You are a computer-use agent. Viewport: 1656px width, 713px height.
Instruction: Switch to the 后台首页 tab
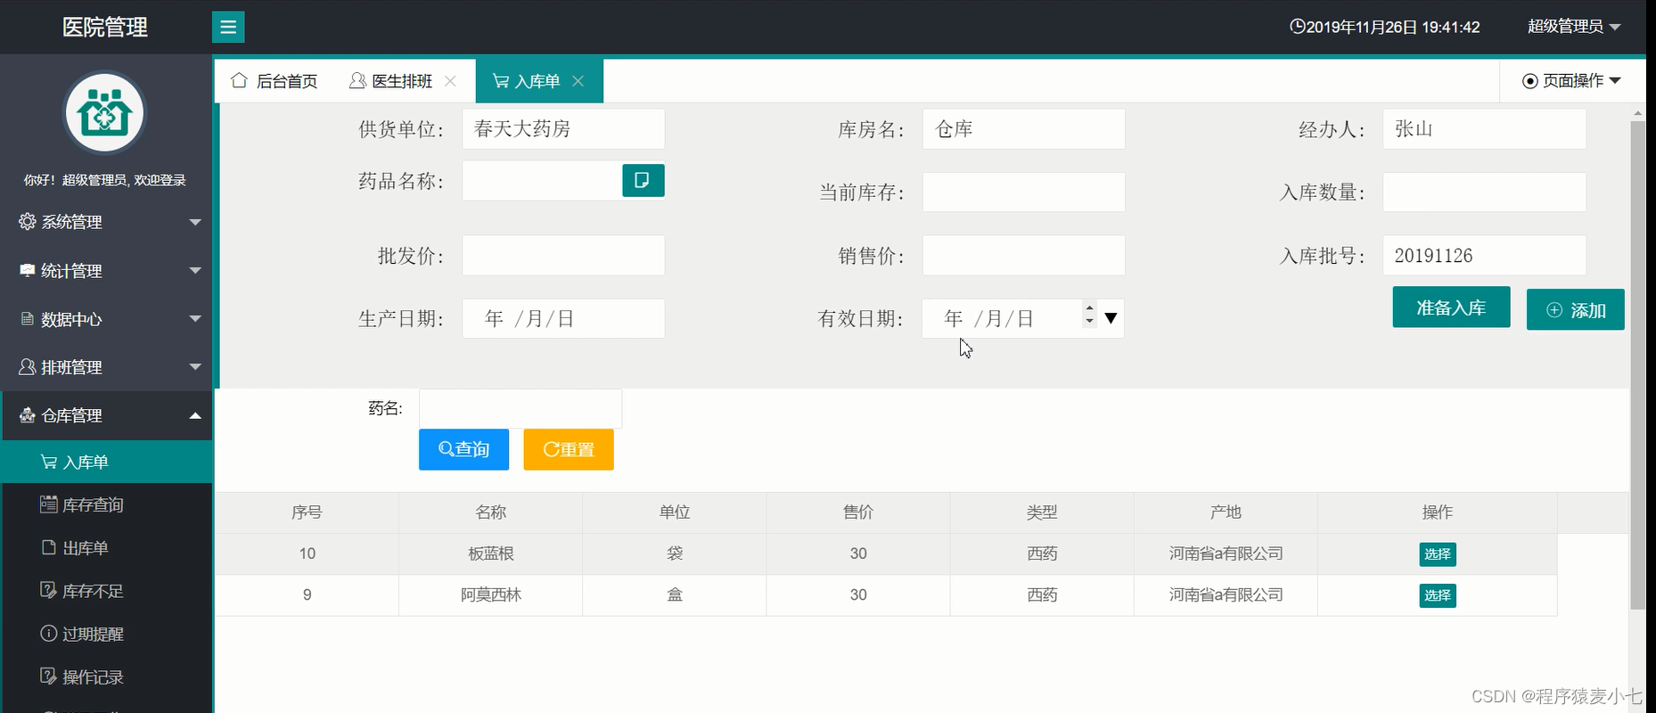pyautogui.click(x=274, y=81)
